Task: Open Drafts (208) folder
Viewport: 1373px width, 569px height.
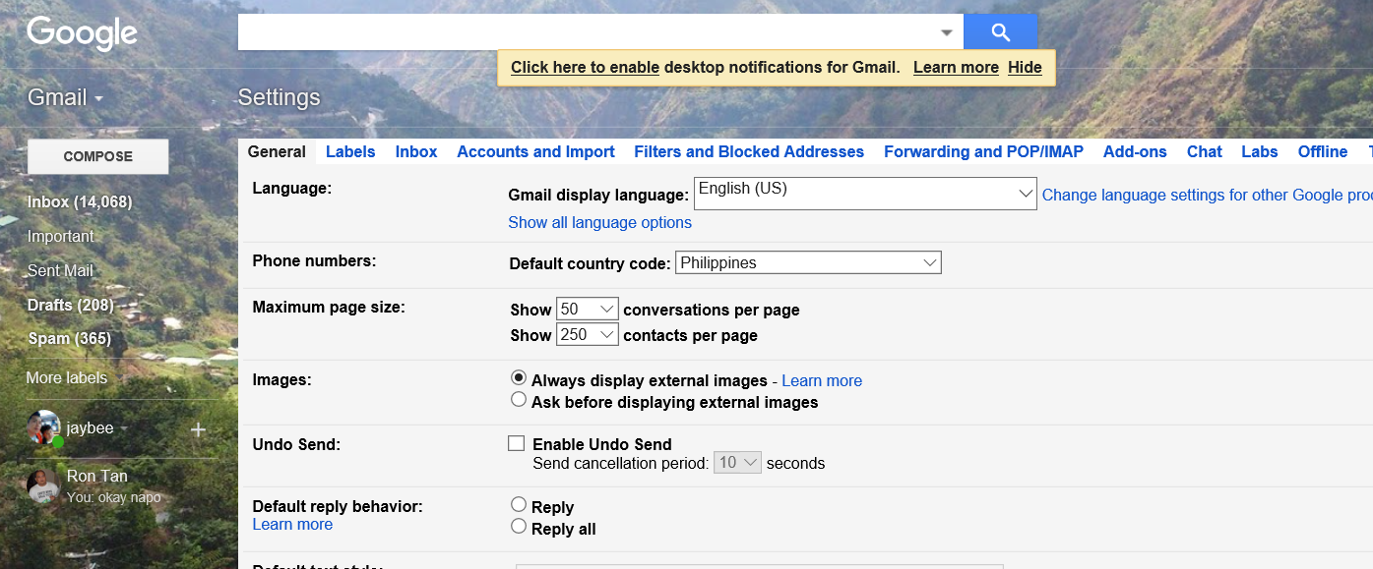Action: pos(71,305)
